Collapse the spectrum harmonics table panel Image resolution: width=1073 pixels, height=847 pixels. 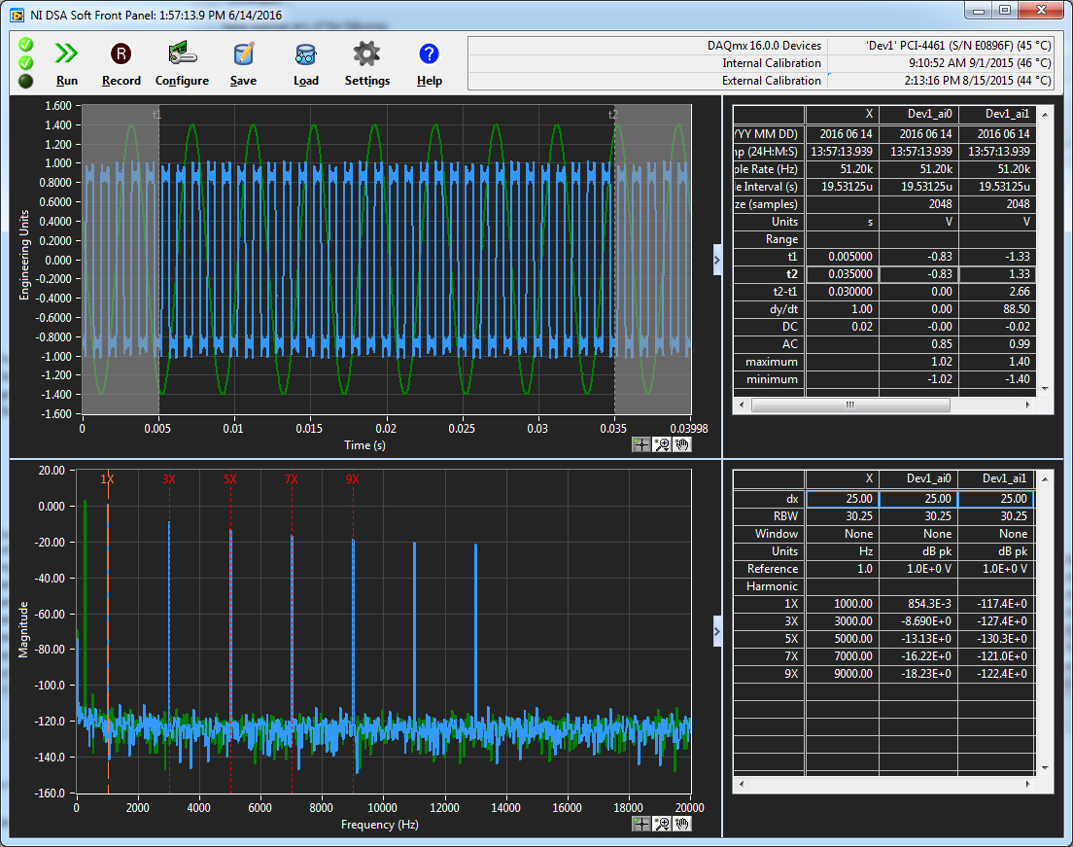(x=717, y=631)
